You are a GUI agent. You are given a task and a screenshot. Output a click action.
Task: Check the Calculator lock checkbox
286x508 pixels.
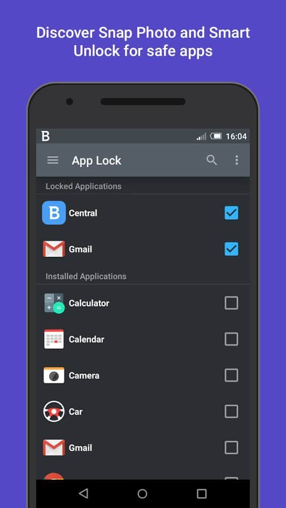click(232, 303)
